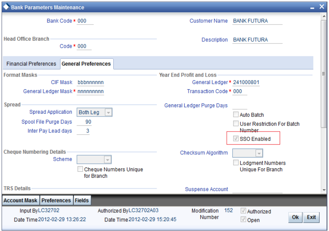Toggle the SSO Enabled checkbox
Viewport: 329px width, 231px height.
tap(236, 139)
